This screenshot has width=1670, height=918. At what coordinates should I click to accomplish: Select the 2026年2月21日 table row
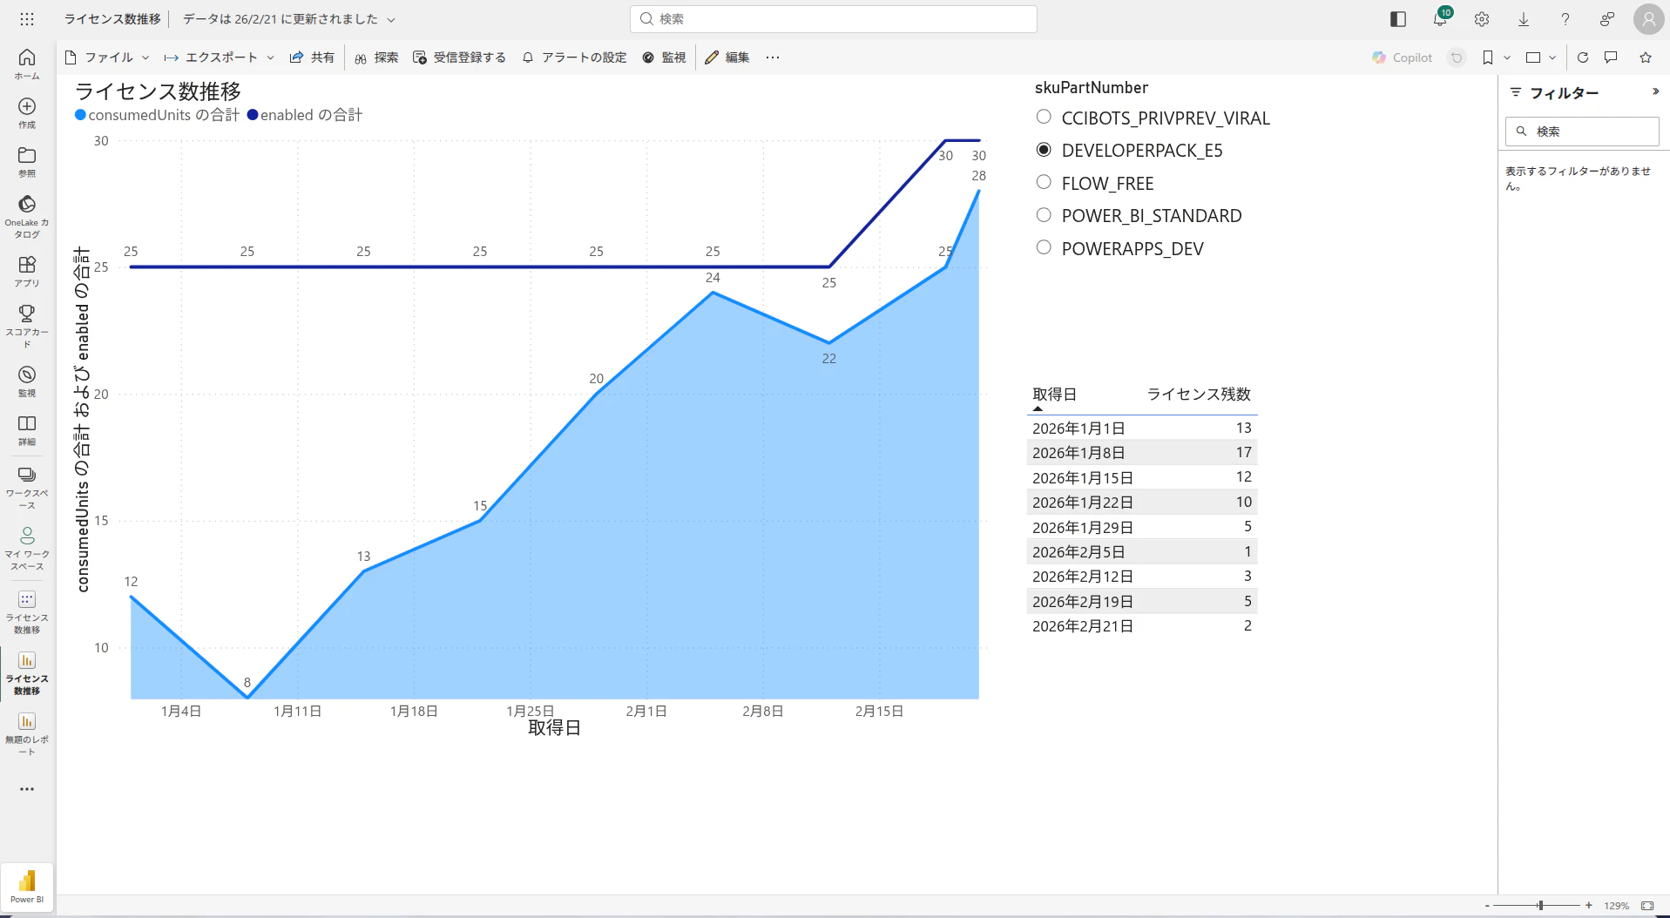click(x=1142, y=626)
